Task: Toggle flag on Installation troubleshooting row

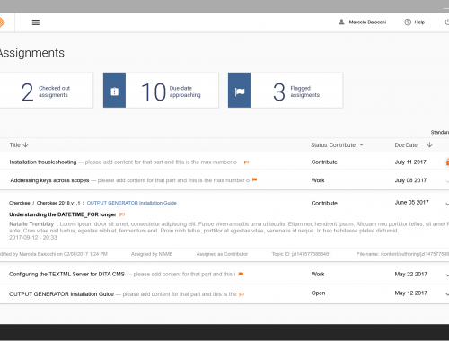Action: [x=246, y=162]
